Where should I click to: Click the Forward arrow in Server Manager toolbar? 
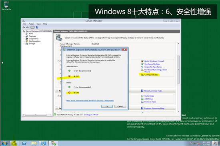coord(27,27)
